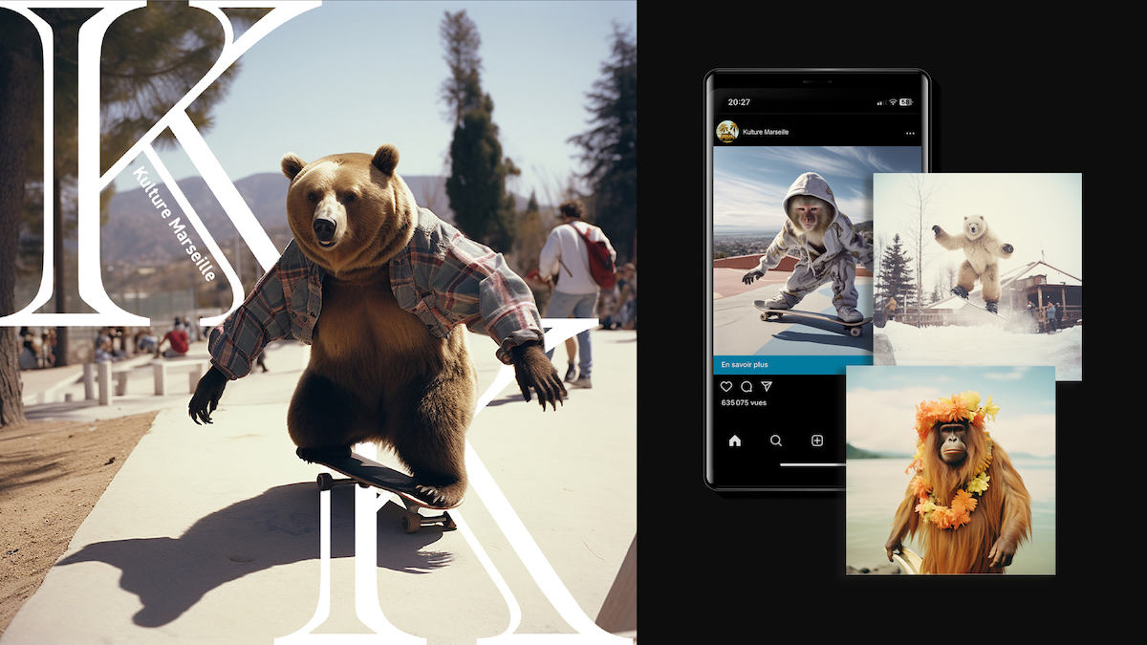Open the Search magnifier tab
Screen dimensions: 1147x645
click(x=776, y=441)
